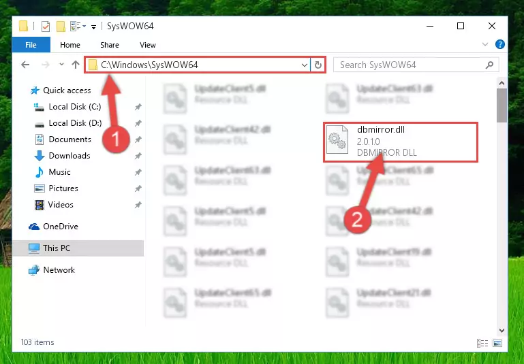Open the recent locations dropdown
524x364 pixels.
pos(61,65)
